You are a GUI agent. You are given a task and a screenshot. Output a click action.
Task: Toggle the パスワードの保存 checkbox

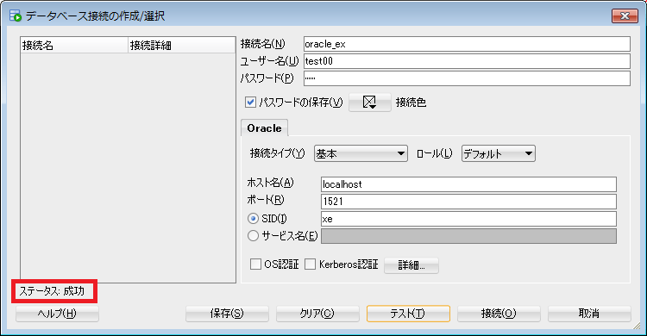point(250,102)
